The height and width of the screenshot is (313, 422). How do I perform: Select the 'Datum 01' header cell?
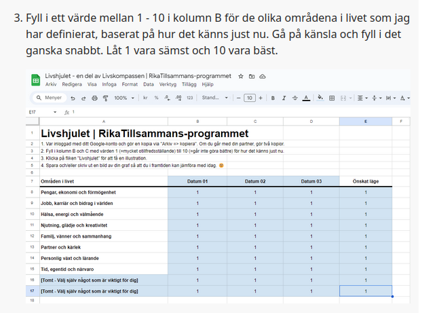click(197, 181)
